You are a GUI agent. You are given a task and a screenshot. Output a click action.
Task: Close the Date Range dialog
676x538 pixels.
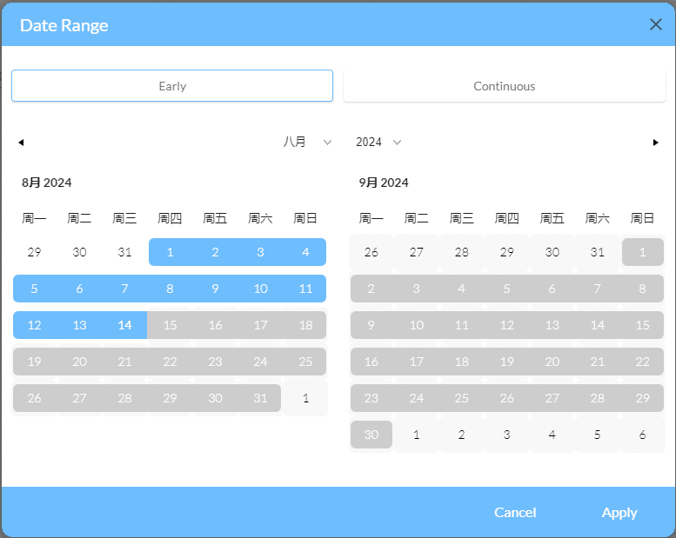coord(655,24)
